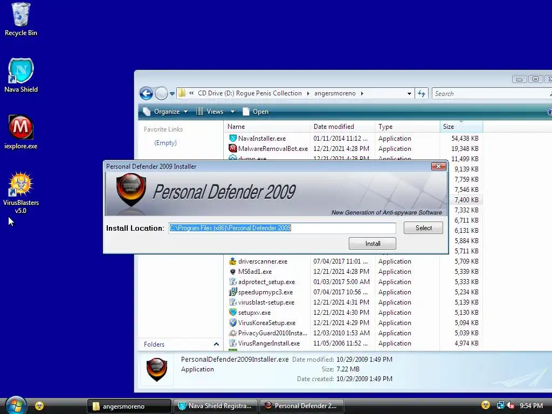Screen dimensions: 552x414
Task: Click the Personal Defender shield logo
Action: (x=131, y=190)
